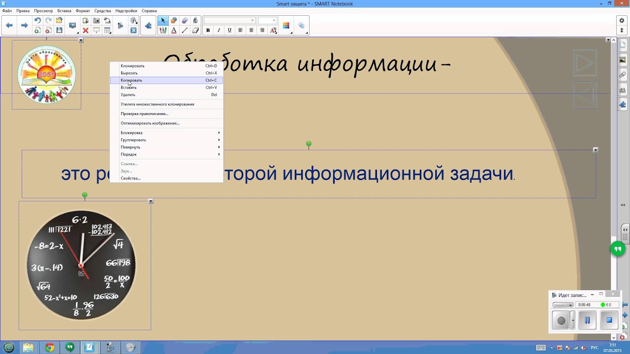Click the next page triangle on slide
The image size is (630, 354).
pyautogui.click(x=585, y=63)
